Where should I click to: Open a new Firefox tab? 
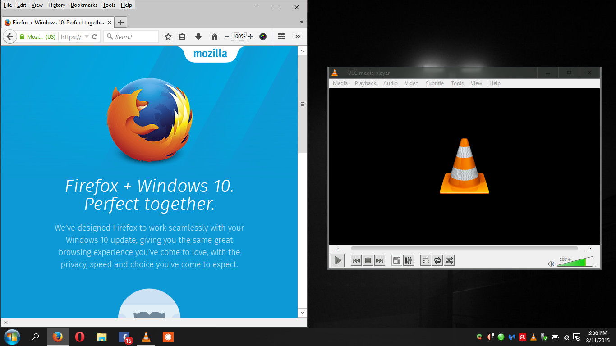pos(121,22)
